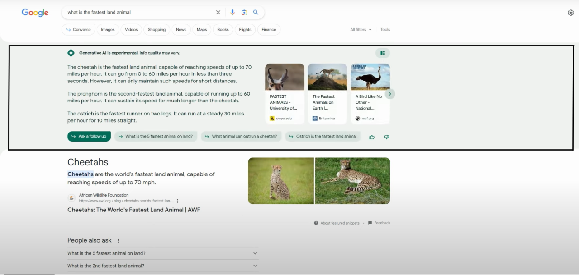Switch to the Images tab
This screenshot has height=275, width=579.
point(108,30)
